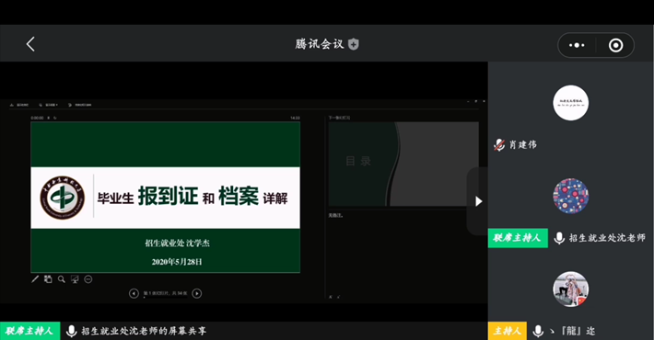Click the 目录 next-slide preview

coord(403,164)
